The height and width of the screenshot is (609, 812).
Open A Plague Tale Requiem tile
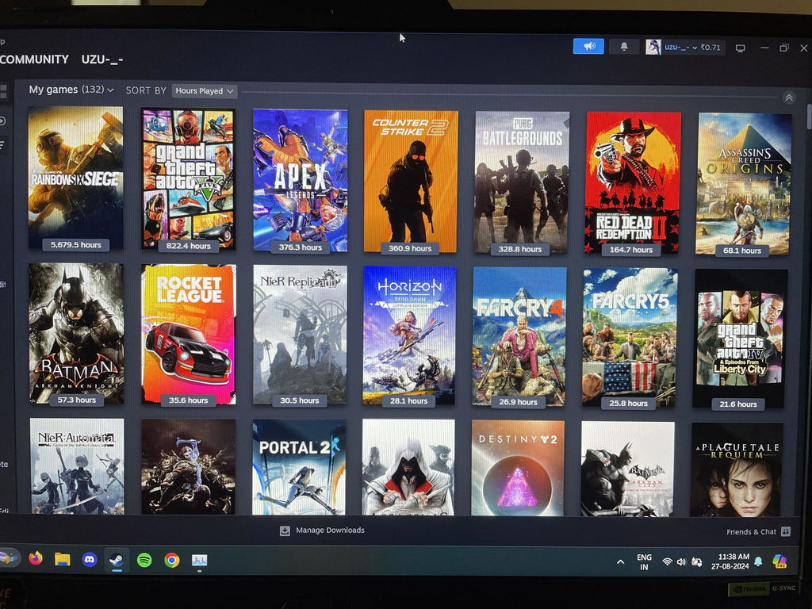click(x=737, y=469)
